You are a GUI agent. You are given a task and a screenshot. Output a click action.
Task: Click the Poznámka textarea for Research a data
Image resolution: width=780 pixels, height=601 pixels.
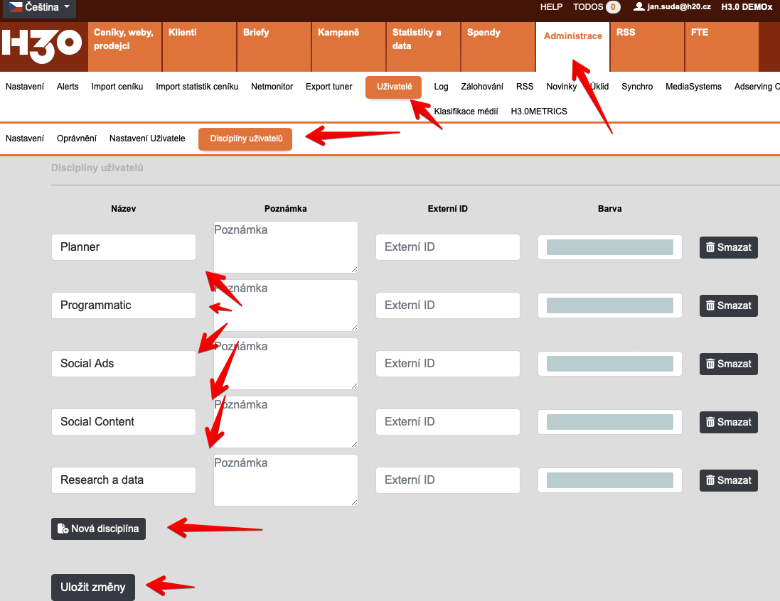click(x=285, y=480)
